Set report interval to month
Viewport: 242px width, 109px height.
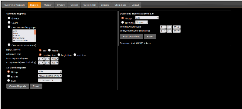49,50
